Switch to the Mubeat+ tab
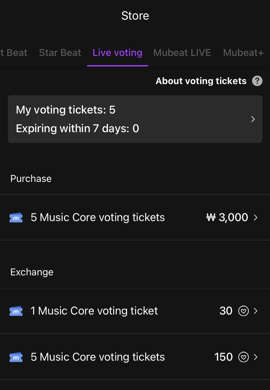This screenshot has width=270, height=390. click(244, 53)
